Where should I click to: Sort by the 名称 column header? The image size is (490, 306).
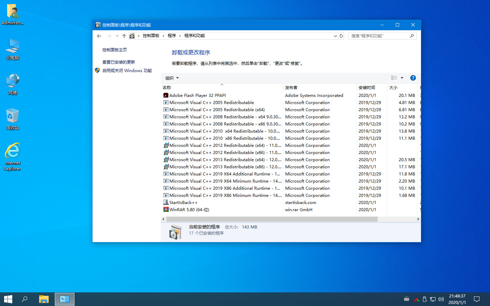click(x=222, y=88)
